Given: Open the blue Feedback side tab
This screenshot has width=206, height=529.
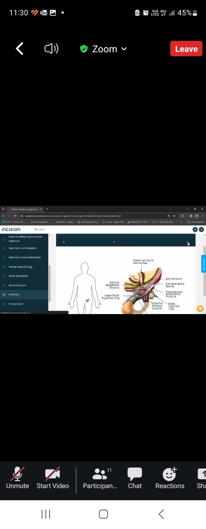Looking at the screenshot, I should (x=203, y=264).
